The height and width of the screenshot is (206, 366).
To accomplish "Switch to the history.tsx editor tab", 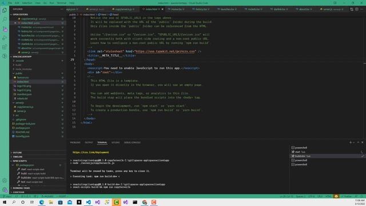I will pyautogui.click(x=201, y=9).
